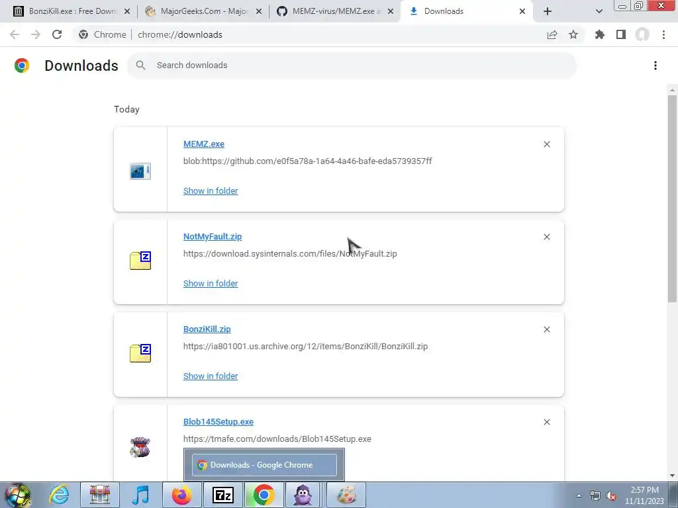Show NotMyFault.zip in folder
Image resolution: width=678 pixels, height=508 pixels.
coord(211,283)
